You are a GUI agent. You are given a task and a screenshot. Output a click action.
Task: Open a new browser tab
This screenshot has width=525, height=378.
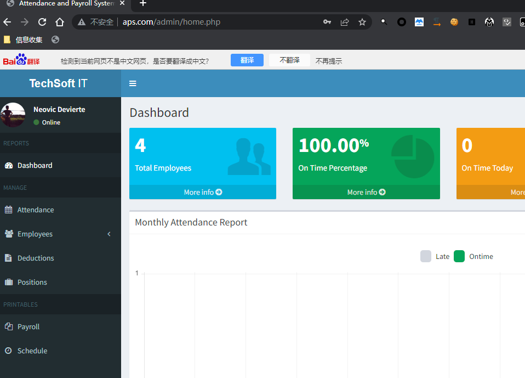(143, 3)
